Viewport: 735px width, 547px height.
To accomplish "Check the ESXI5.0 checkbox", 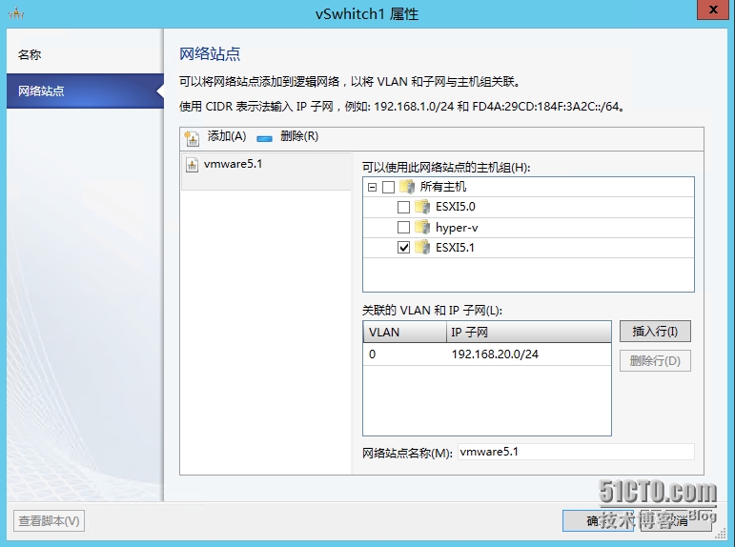I will click(403, 207).
